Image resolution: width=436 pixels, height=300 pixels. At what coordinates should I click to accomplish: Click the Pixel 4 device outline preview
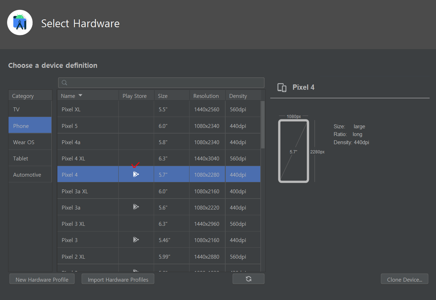[294, 151]
